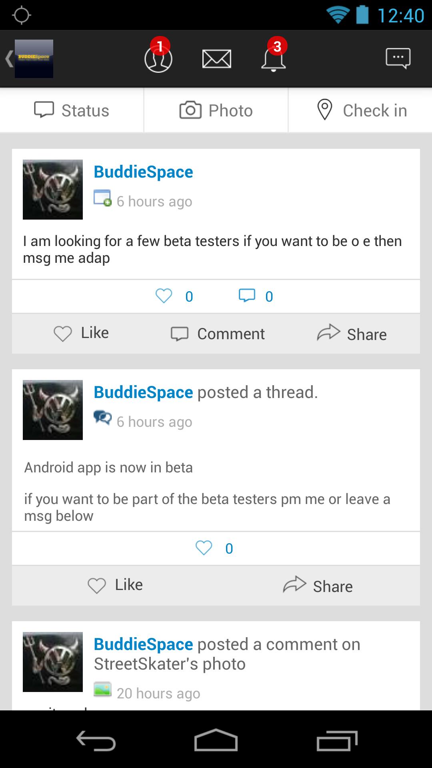Select the Status tab
This screenshot has height=768, width=432.
click(72, 110)
